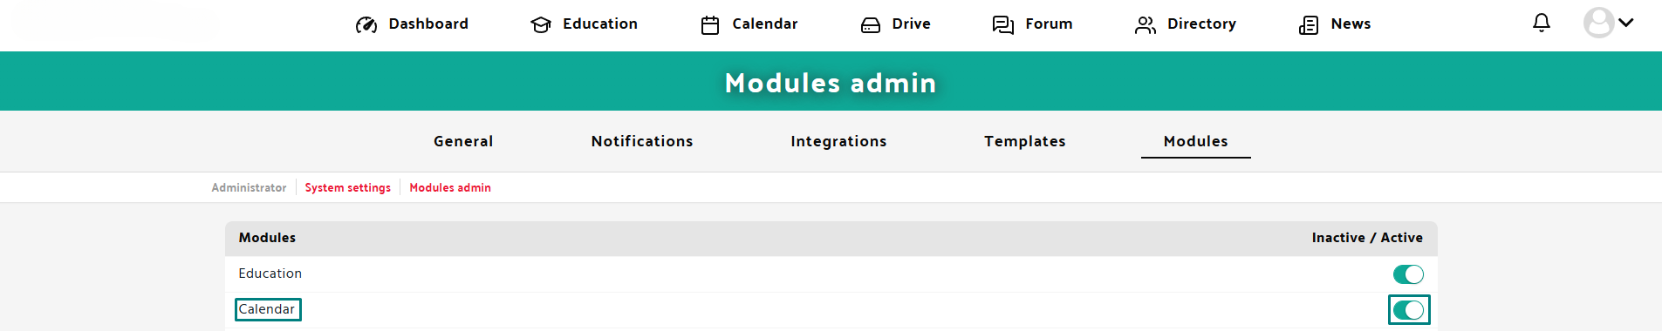
Task: Click the News document icon
Action: [x=1309, y=24]
